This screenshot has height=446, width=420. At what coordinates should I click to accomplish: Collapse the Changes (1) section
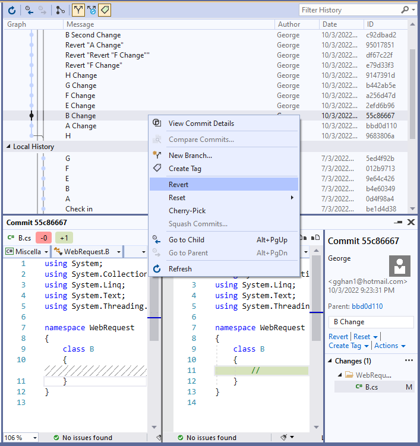pos(330,360)
